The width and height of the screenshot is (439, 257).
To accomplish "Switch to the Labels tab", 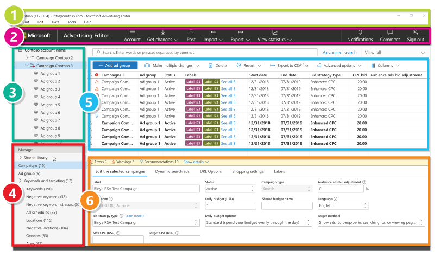I will point(279,171).
